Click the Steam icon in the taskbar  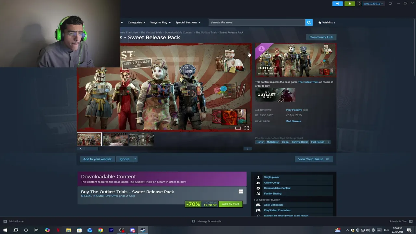(x=143, y=230)
